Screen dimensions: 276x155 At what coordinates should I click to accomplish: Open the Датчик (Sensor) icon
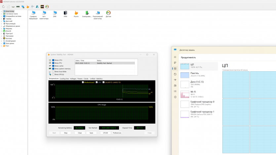[x=108, y=13]
